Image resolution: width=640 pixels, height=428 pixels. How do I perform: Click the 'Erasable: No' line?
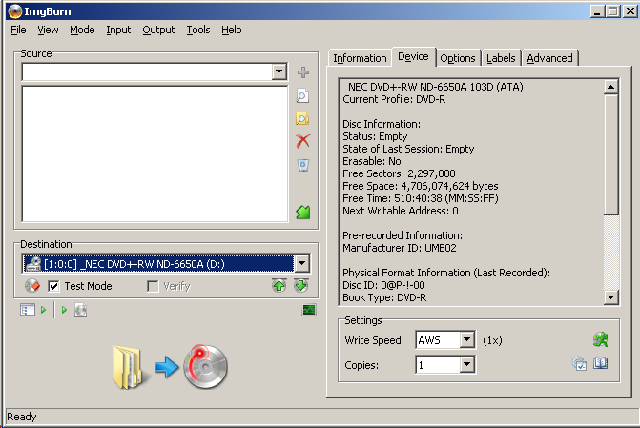tap(372, 161)
